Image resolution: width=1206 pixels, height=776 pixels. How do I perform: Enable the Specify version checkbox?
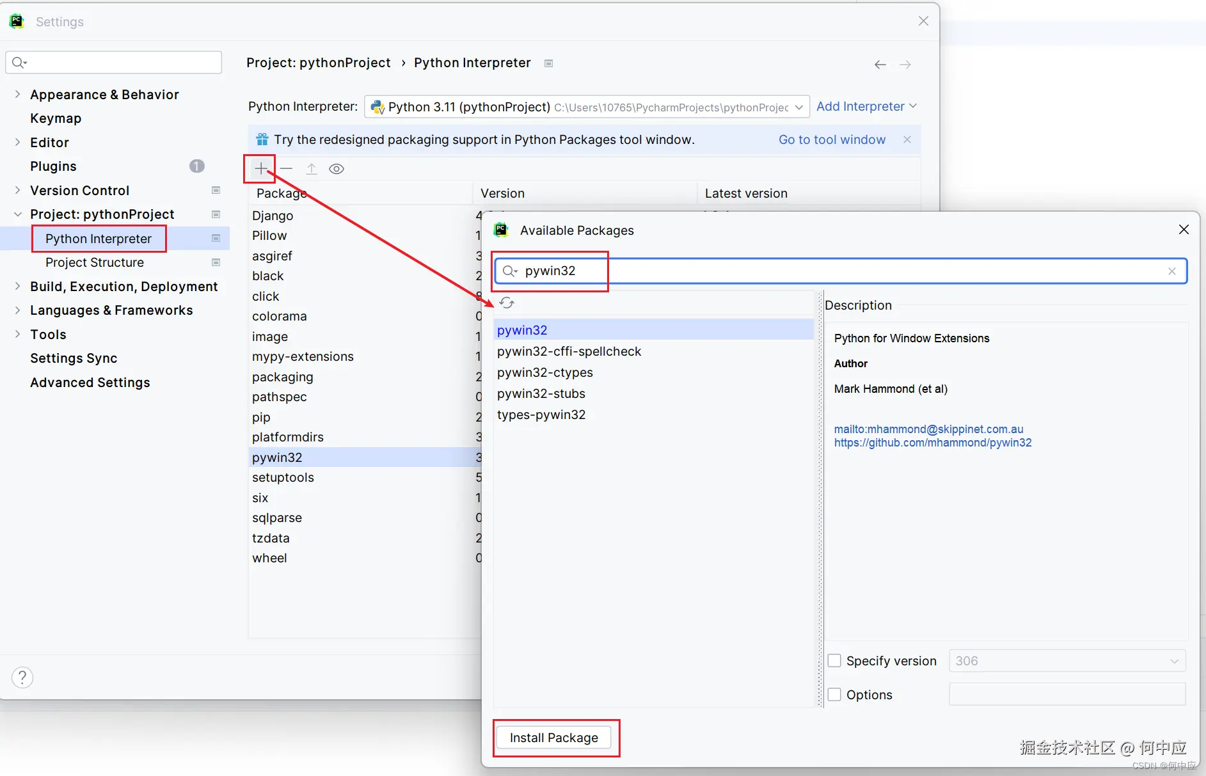tap(834, 661)
